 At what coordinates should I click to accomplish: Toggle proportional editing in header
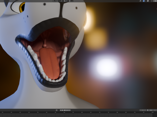pyautogui.click(x=70, y=1)
